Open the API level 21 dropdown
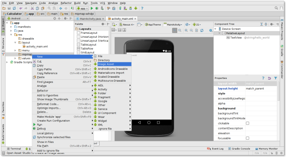Viewport: 286px width, 157px height. 197,25
